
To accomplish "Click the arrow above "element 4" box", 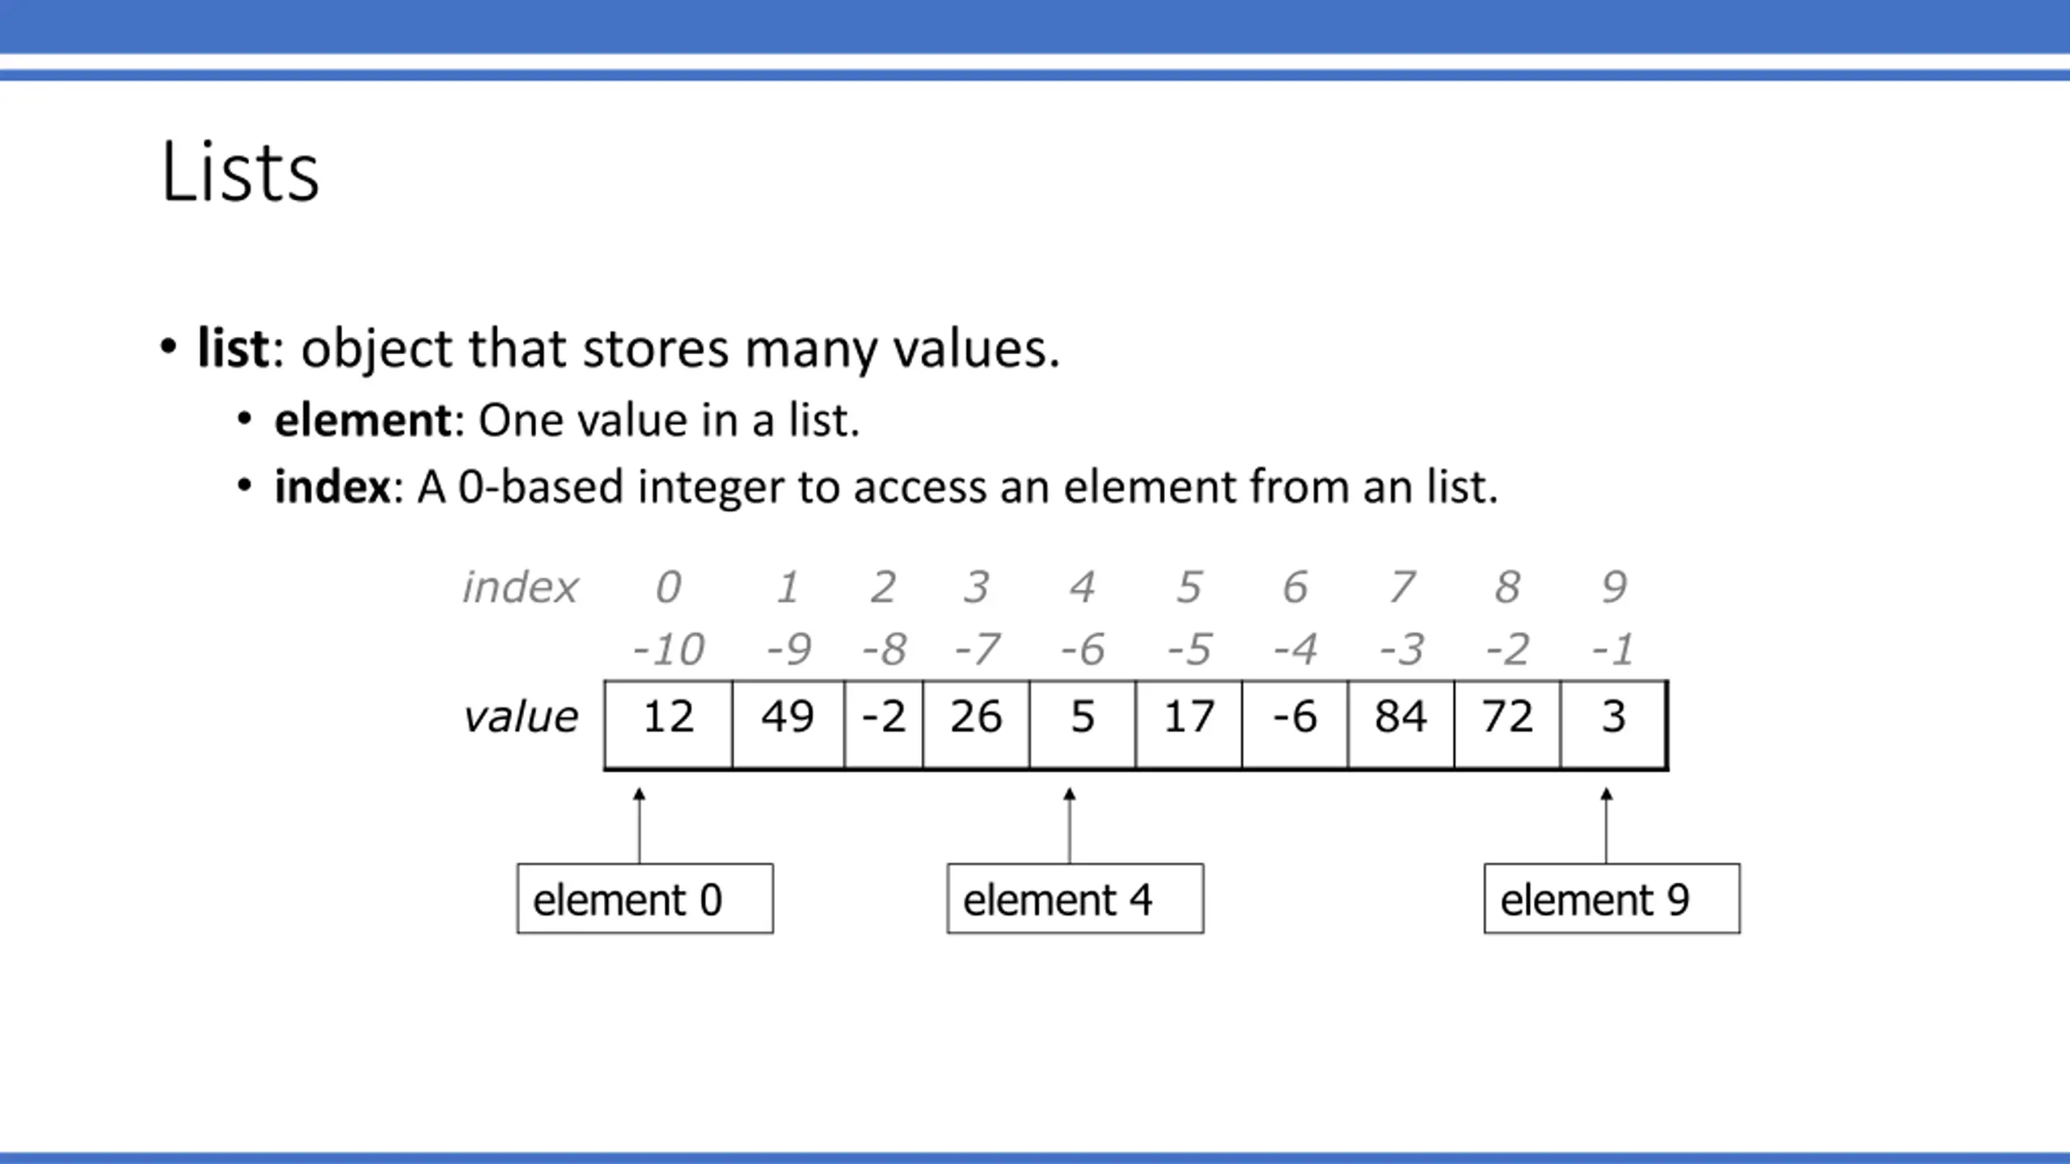I will 1070,824.
